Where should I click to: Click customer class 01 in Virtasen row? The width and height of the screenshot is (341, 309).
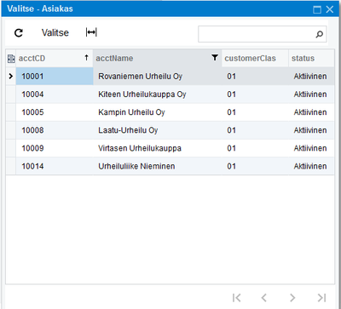[x=231, y=148]
